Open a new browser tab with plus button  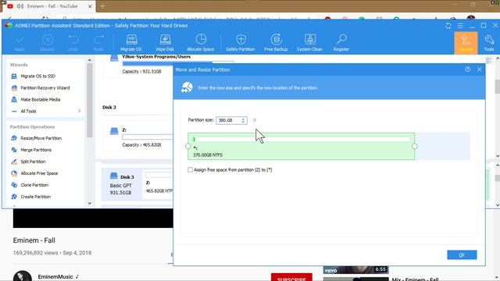pyautogui.click(x=102, y=6)
